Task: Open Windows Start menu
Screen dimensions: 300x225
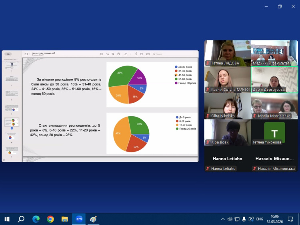Action: click(x=7, y=219)
